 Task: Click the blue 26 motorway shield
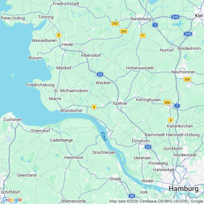pos(132,196)
